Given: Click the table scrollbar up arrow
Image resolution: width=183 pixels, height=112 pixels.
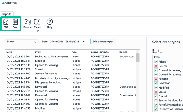Looking at the screenshot, I should click(138, 52).
